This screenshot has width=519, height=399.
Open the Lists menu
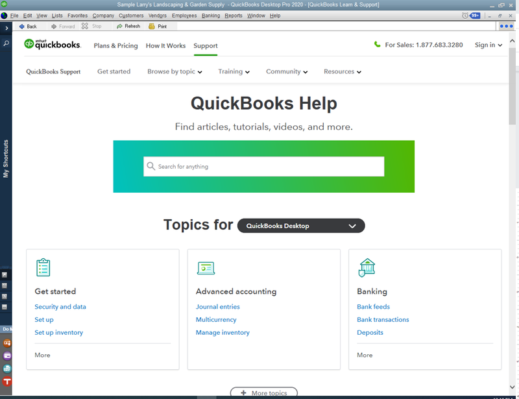(x=57, y=16)
